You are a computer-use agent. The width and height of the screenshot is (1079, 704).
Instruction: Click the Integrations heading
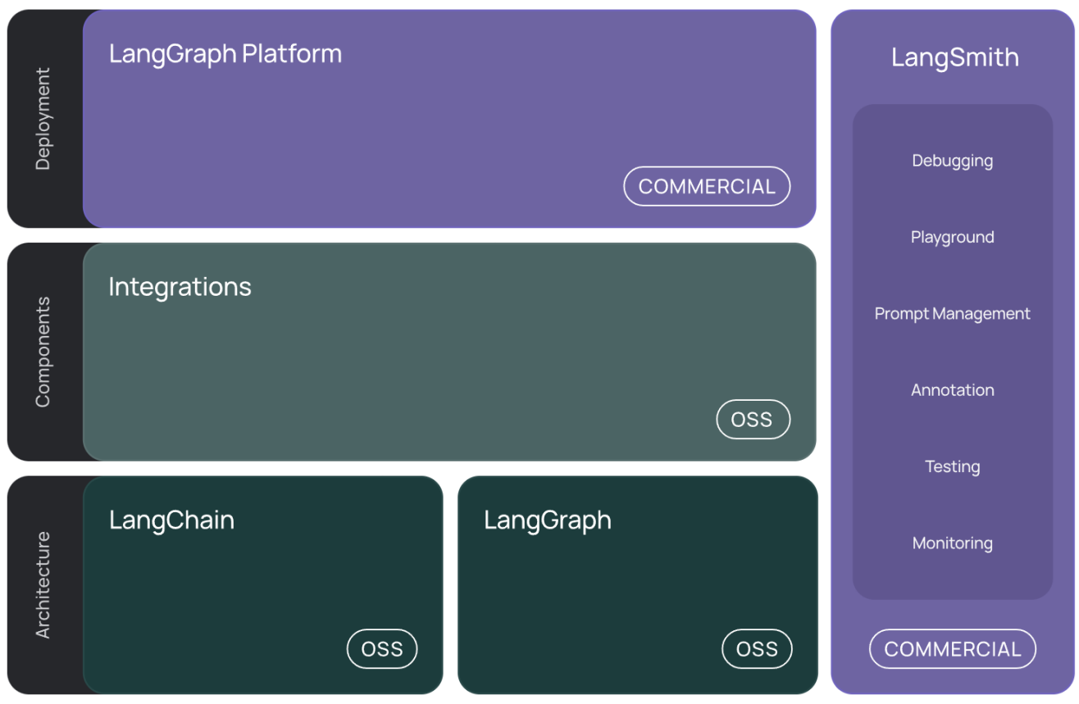coord(180,287)
